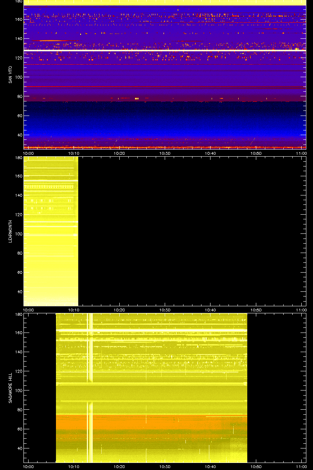Select 11:00 time label under San Vito panel
This screenshot has width=313, height=470.
click(x=301, y=154)
